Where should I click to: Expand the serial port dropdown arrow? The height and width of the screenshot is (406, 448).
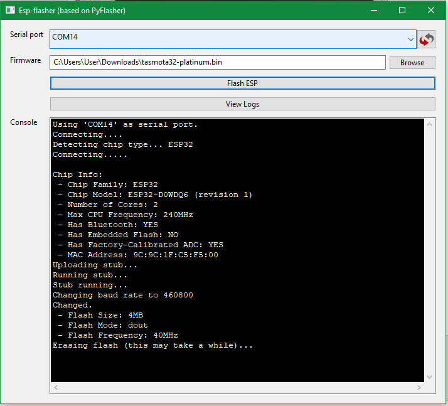pyautogui.click(x=410, y=39)
